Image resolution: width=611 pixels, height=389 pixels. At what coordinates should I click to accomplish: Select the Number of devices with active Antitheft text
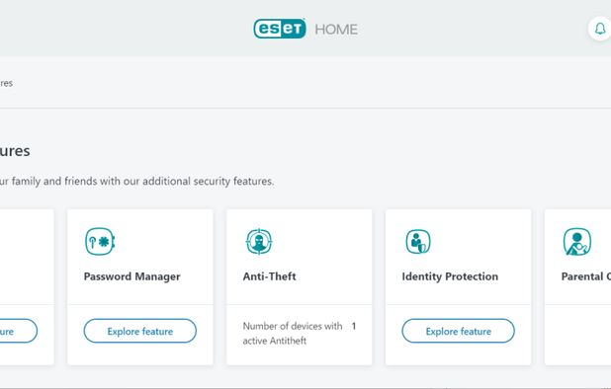pos(293,334)
